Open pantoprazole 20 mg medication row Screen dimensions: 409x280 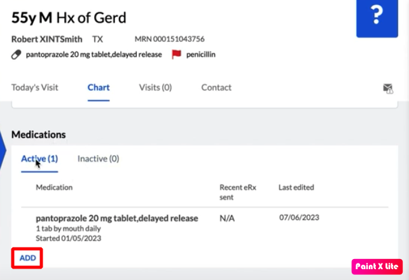(x=205, y=228)
